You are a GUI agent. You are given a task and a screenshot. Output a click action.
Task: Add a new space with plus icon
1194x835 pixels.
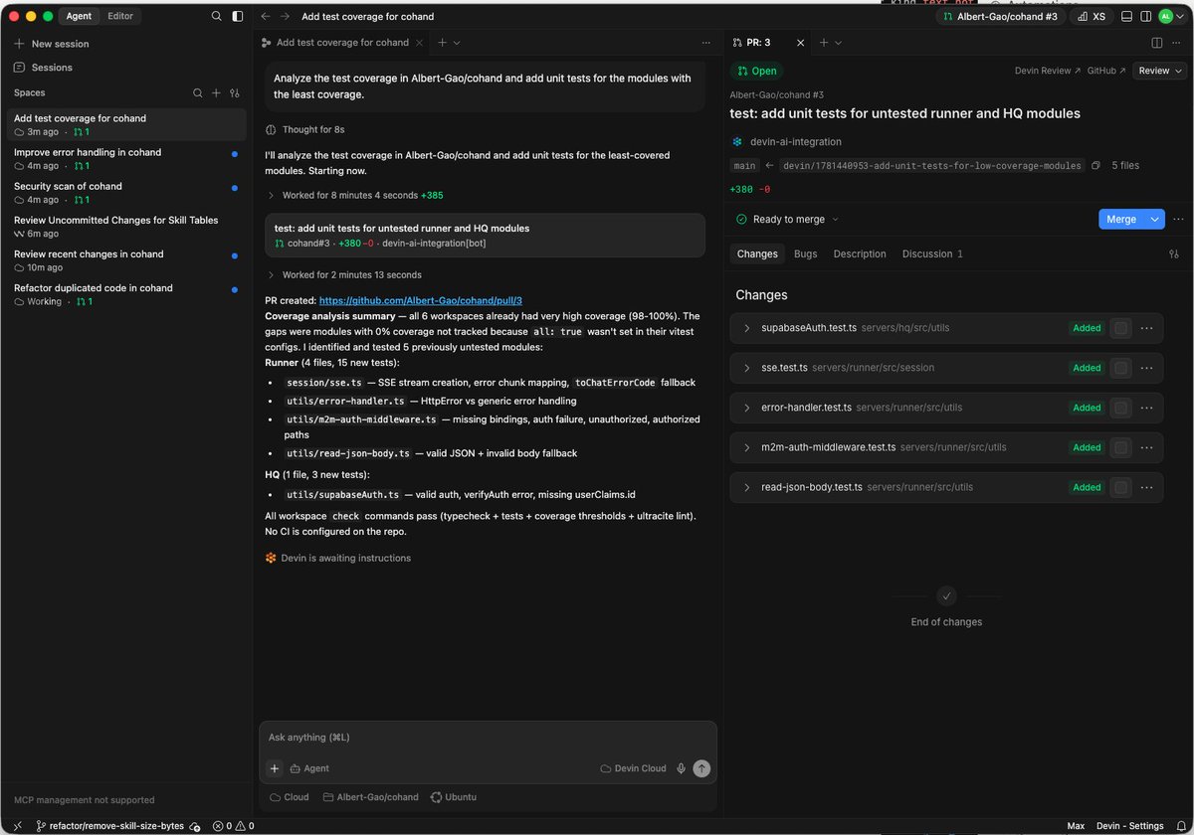click(x=216, y=92)
